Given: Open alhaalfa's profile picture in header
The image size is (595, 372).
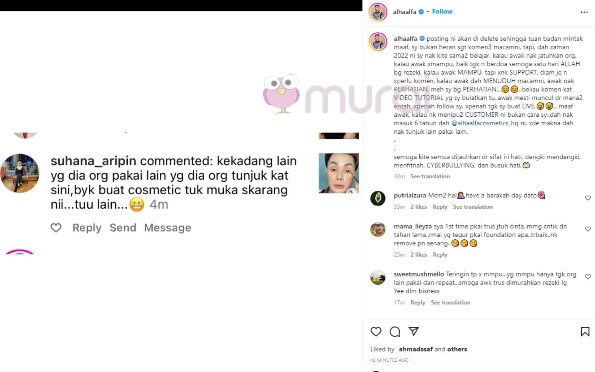Looking at the screenshot, I should tap(378, 12).
